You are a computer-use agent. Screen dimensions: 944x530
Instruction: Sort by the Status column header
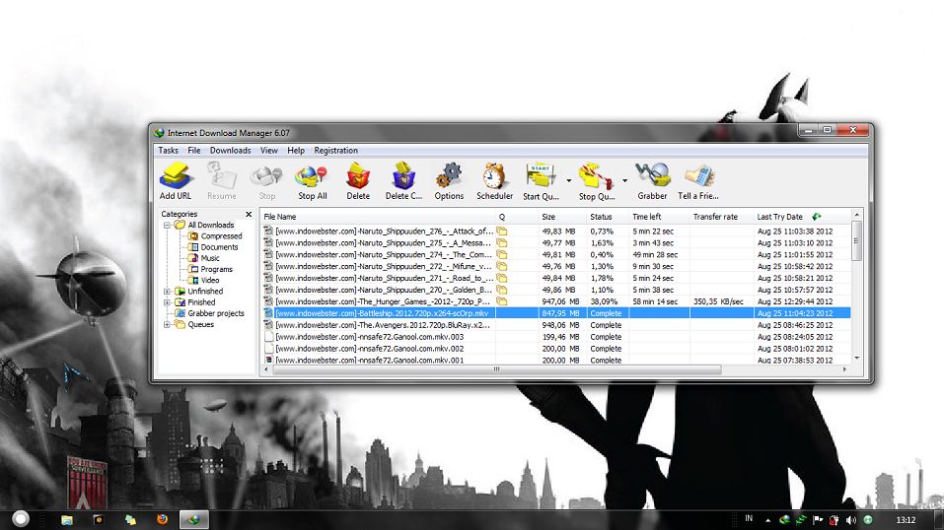[x=607, y=217]
